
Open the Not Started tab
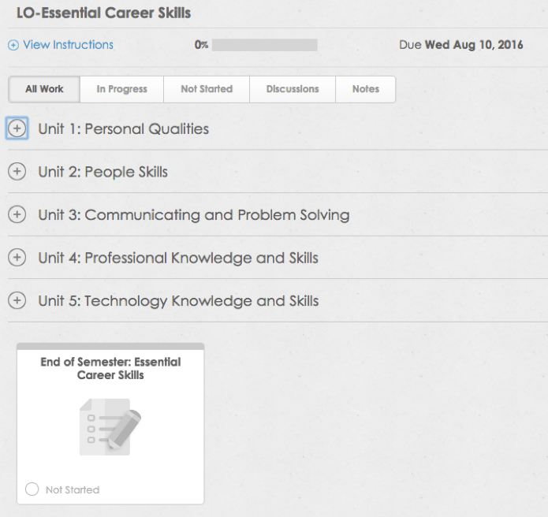(x=207, y=89)
